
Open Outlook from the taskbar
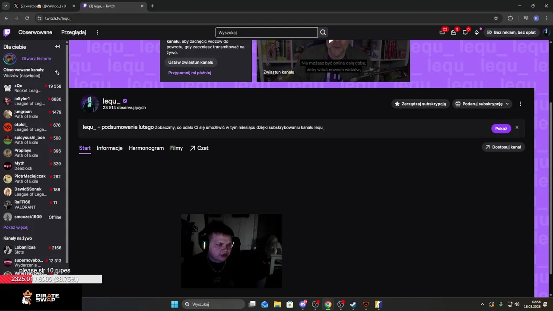[264, 304]
